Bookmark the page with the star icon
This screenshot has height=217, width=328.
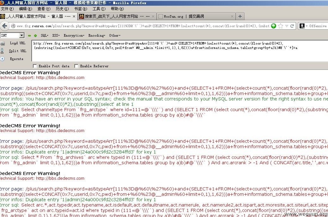281,26
